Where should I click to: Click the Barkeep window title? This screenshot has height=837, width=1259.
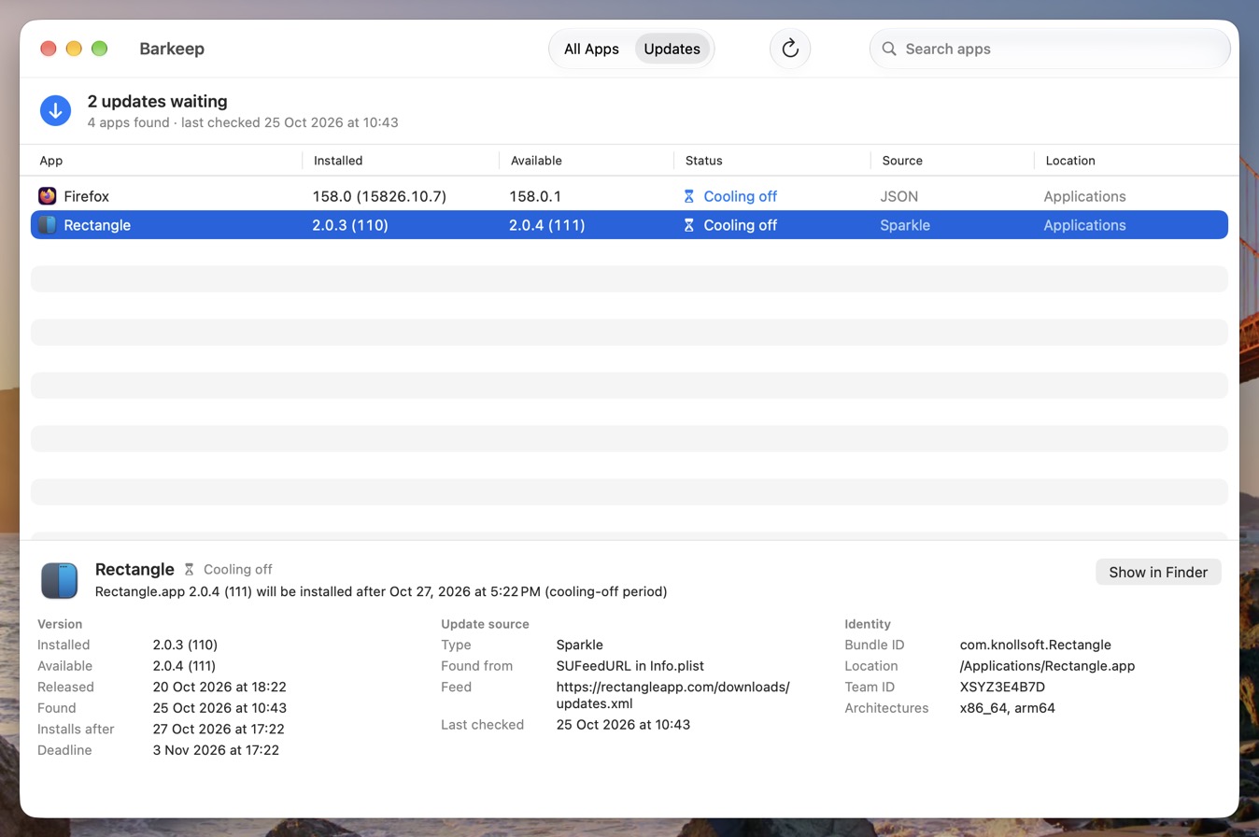[172, 49]
